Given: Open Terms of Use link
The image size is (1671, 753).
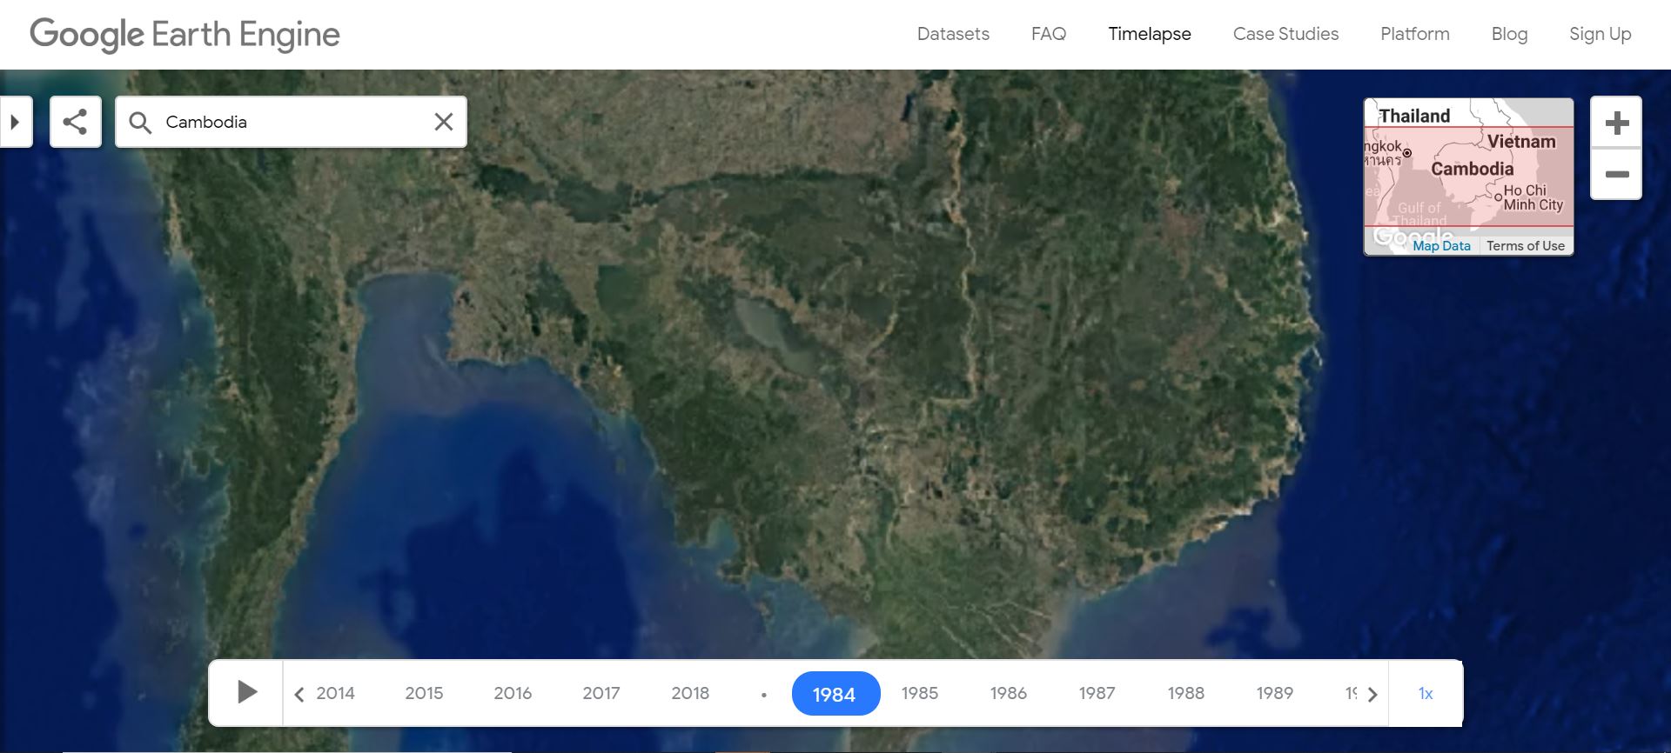Looking at the screenshot, I should click(x=1525, y=246).
